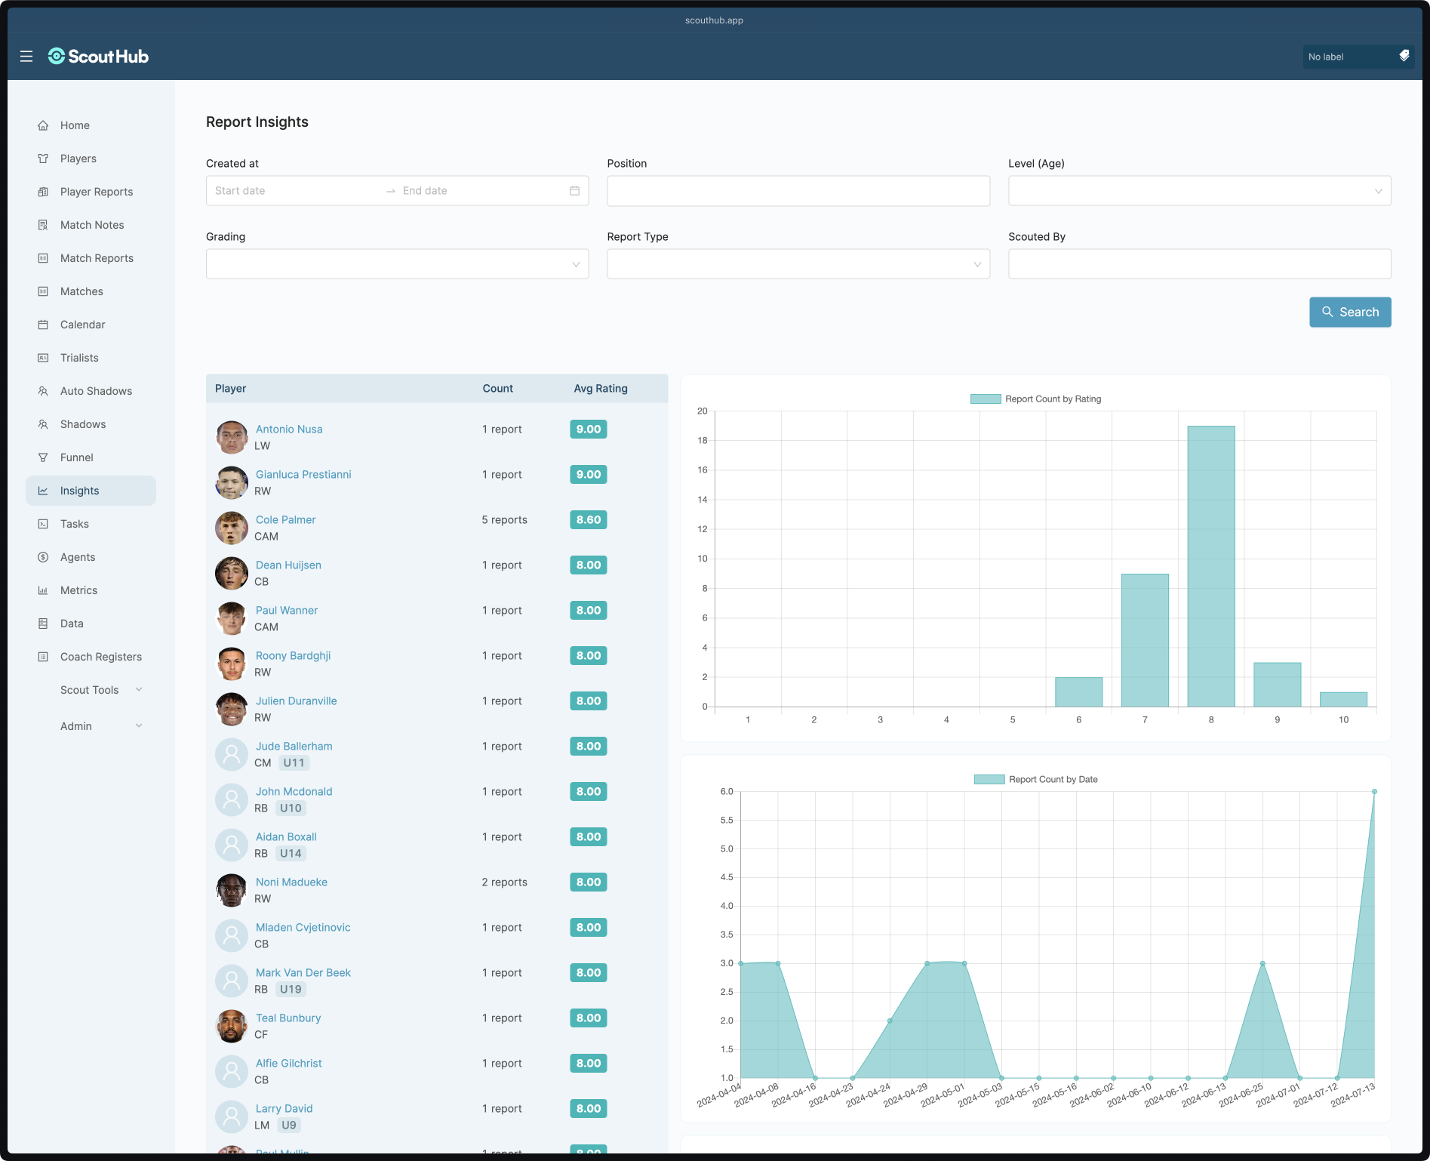Toggle the Report Count by Date legend
Image resolution: width=1430 pixels, height=1161 pixels.
[x=1035, y=779]
